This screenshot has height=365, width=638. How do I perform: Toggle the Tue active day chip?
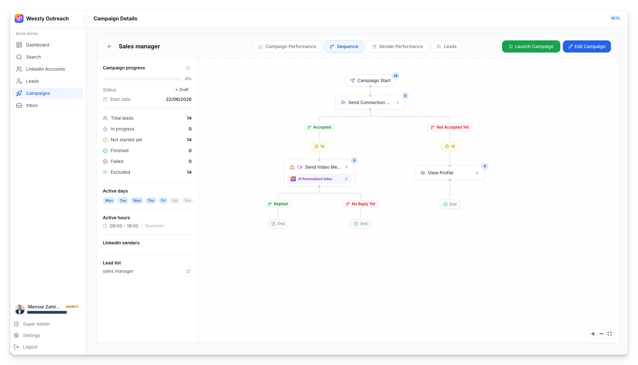pyautogui.click(x=123, y=200)
